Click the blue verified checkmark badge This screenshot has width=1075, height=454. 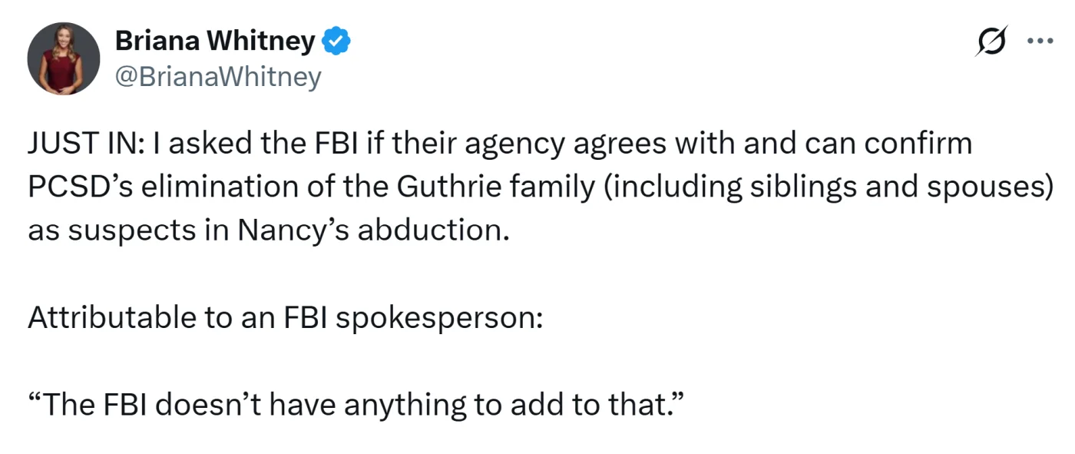(336, 42)
